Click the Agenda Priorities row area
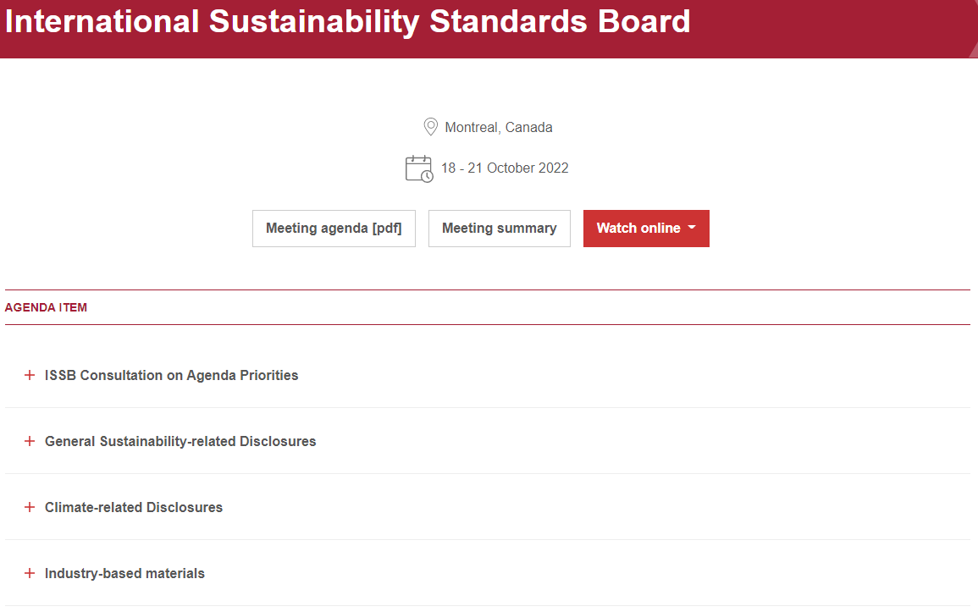978x612 pixels. [488, 375]
